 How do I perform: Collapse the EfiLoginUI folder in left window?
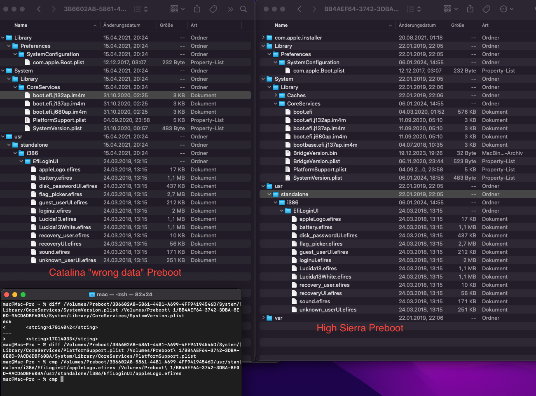21,161
